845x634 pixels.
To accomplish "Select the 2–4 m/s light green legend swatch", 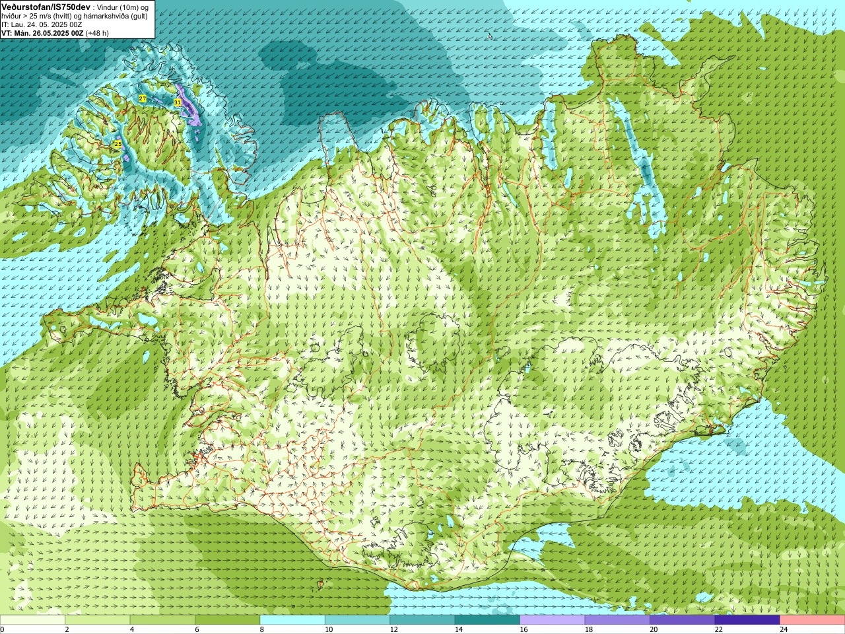I will coord(98,620).
